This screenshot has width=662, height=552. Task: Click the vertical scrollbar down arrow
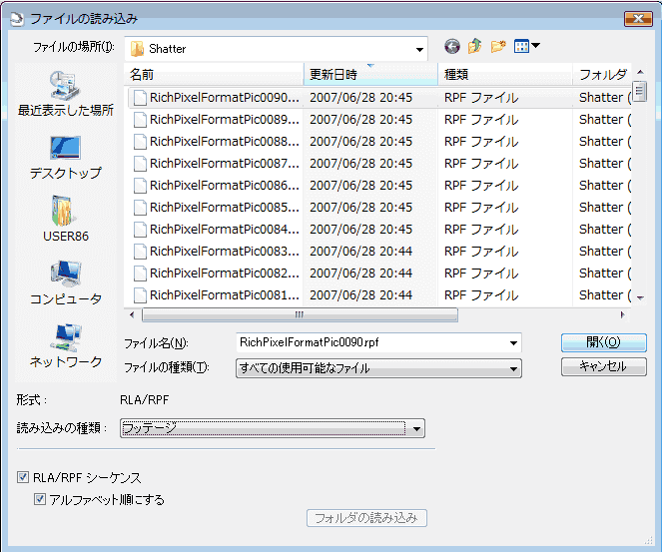(x=640, y=297)
